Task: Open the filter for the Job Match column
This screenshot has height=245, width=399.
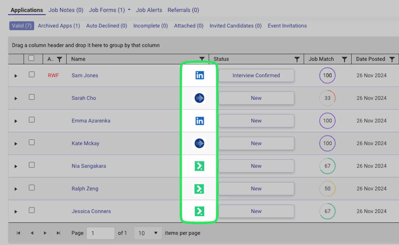Action: [344, 59]
